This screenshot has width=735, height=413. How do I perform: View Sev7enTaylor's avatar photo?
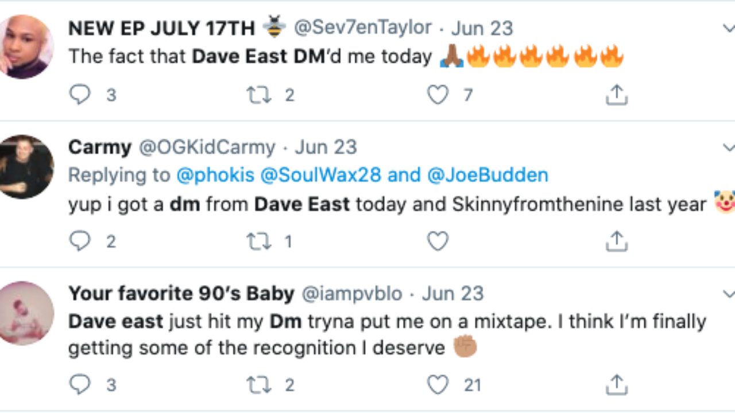coord(26,46)
